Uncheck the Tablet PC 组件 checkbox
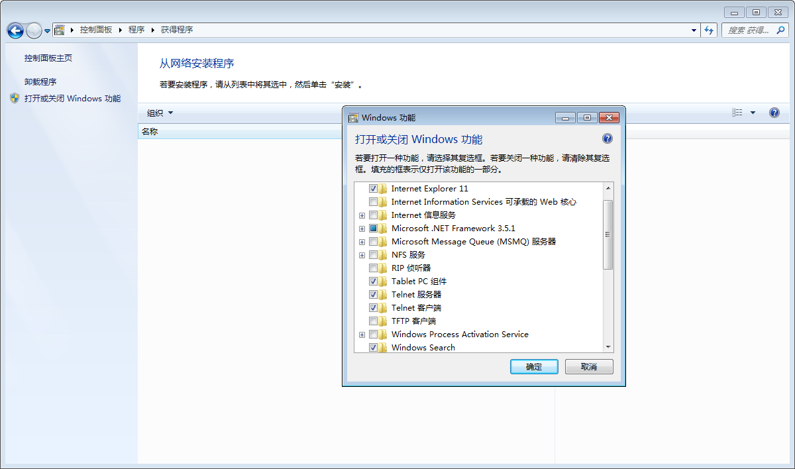This screenshot has height=469, width=795. coord(374,282)
